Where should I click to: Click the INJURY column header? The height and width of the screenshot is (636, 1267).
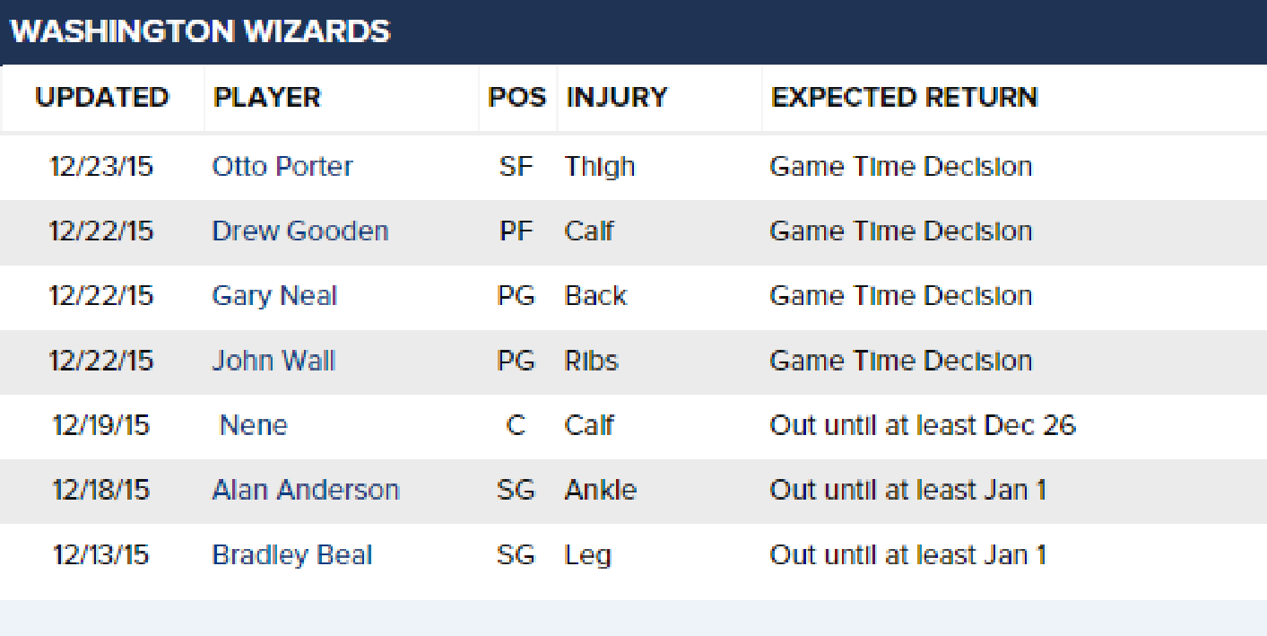(x=617, y=97)
